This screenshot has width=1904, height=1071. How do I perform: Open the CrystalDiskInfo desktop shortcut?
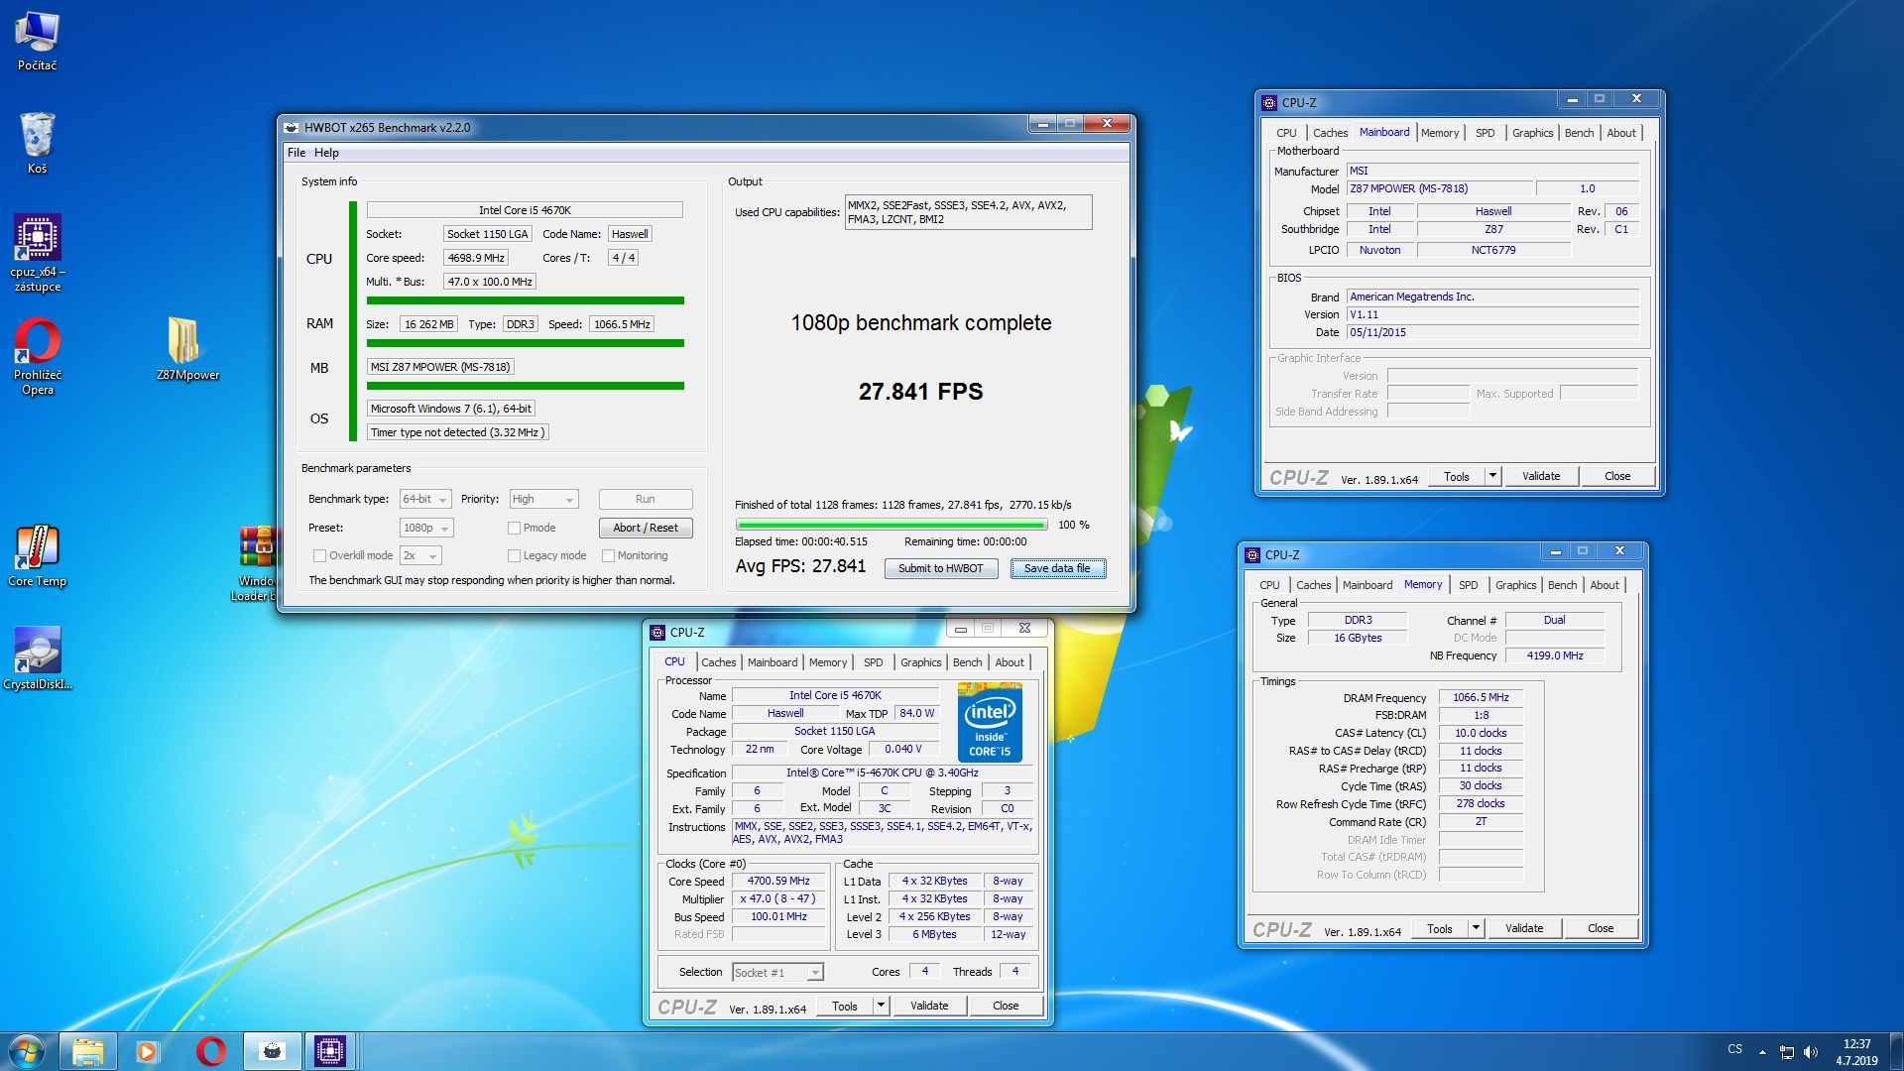(37, 658)
